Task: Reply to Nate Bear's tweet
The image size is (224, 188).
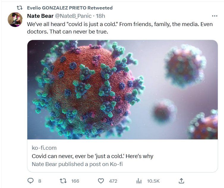Action: [x=30, y=181]
